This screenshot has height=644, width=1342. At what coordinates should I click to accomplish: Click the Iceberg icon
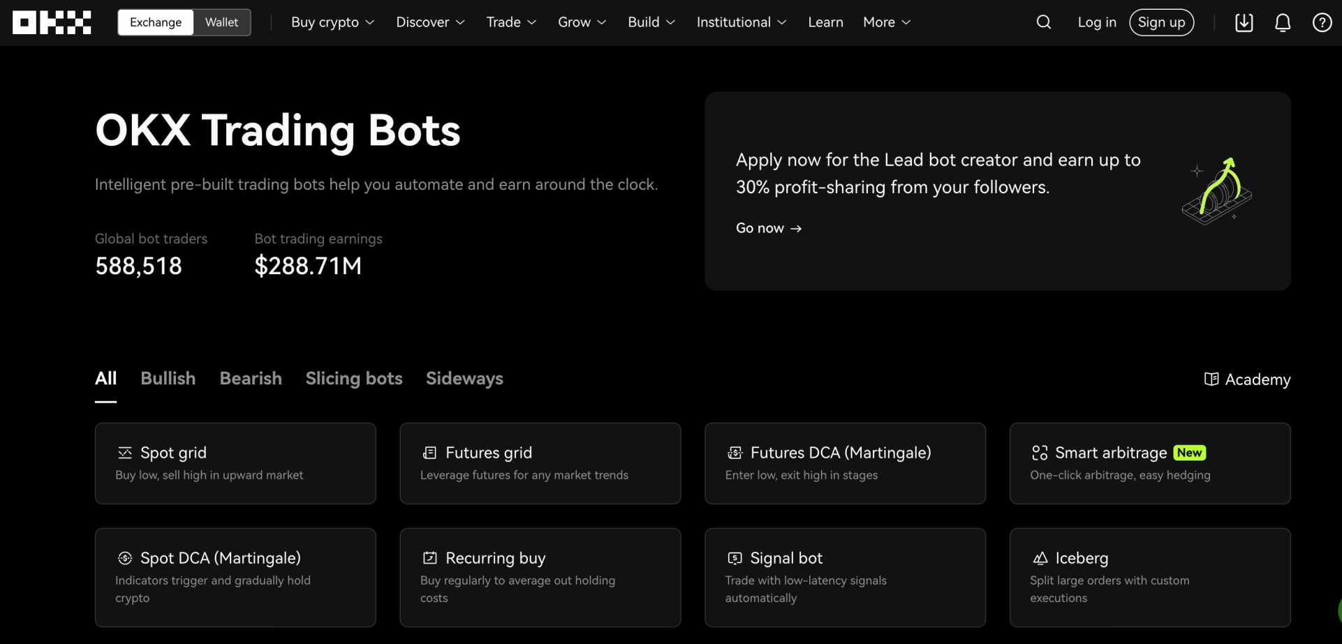pos(1040,558)
